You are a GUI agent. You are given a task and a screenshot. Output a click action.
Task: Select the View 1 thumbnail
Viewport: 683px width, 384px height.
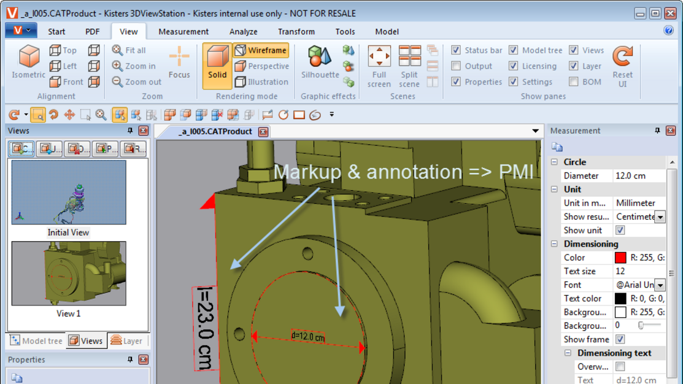point(69,274)
